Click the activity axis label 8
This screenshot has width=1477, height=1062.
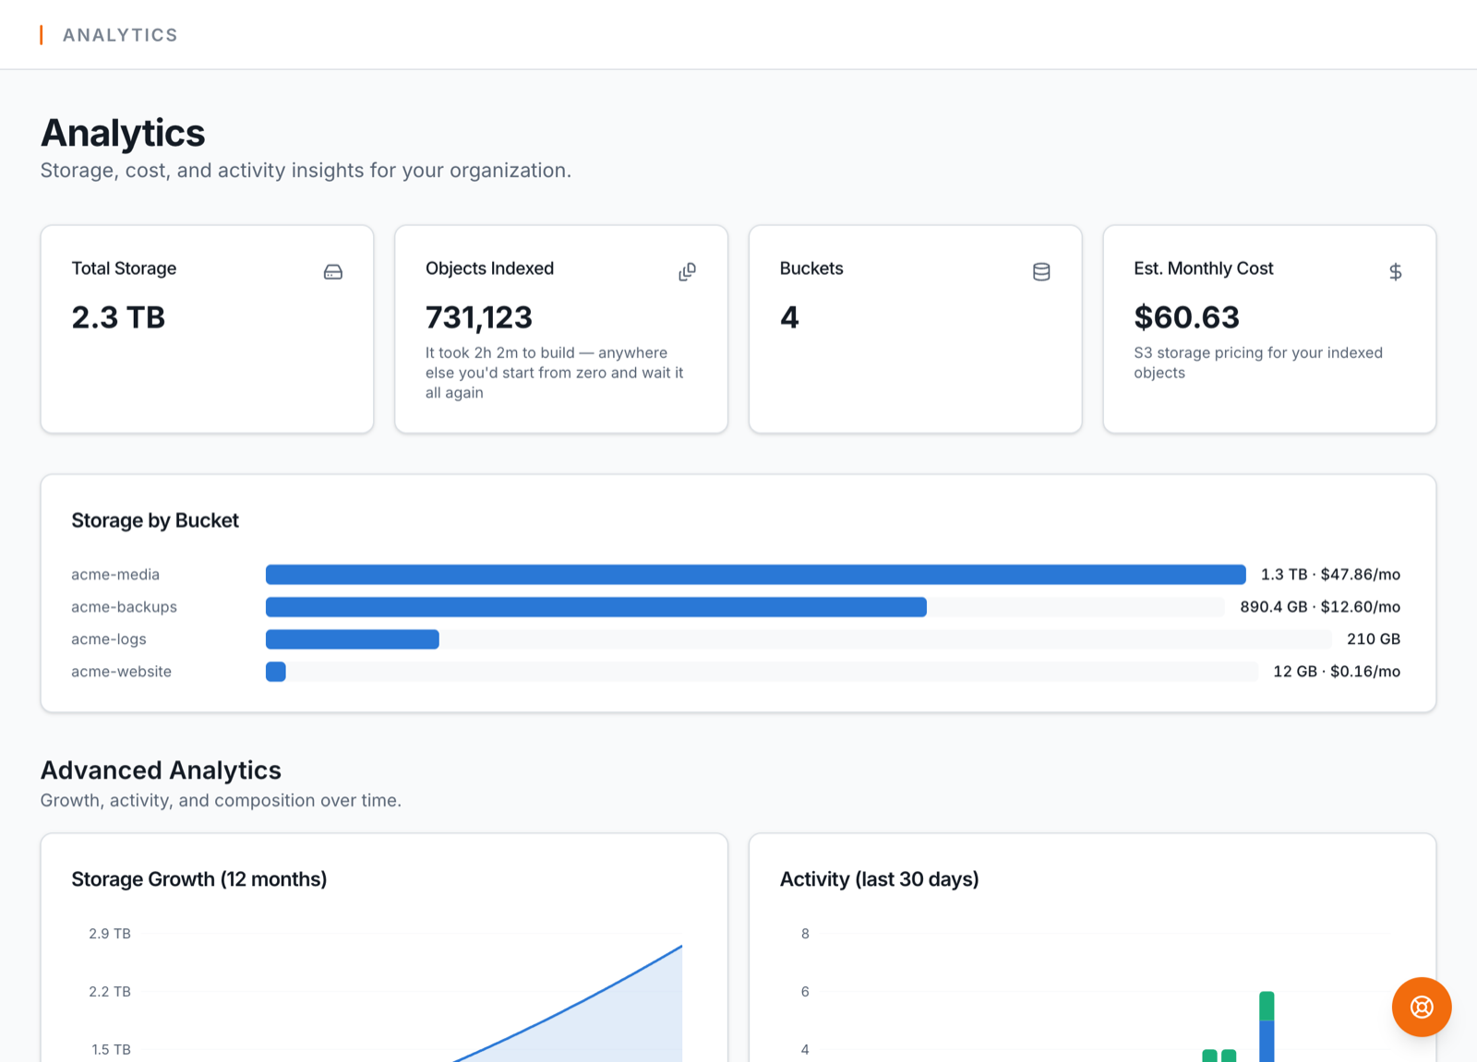coord(805,934)
